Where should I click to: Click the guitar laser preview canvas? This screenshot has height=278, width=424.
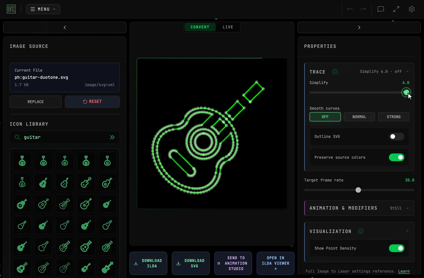212,133
